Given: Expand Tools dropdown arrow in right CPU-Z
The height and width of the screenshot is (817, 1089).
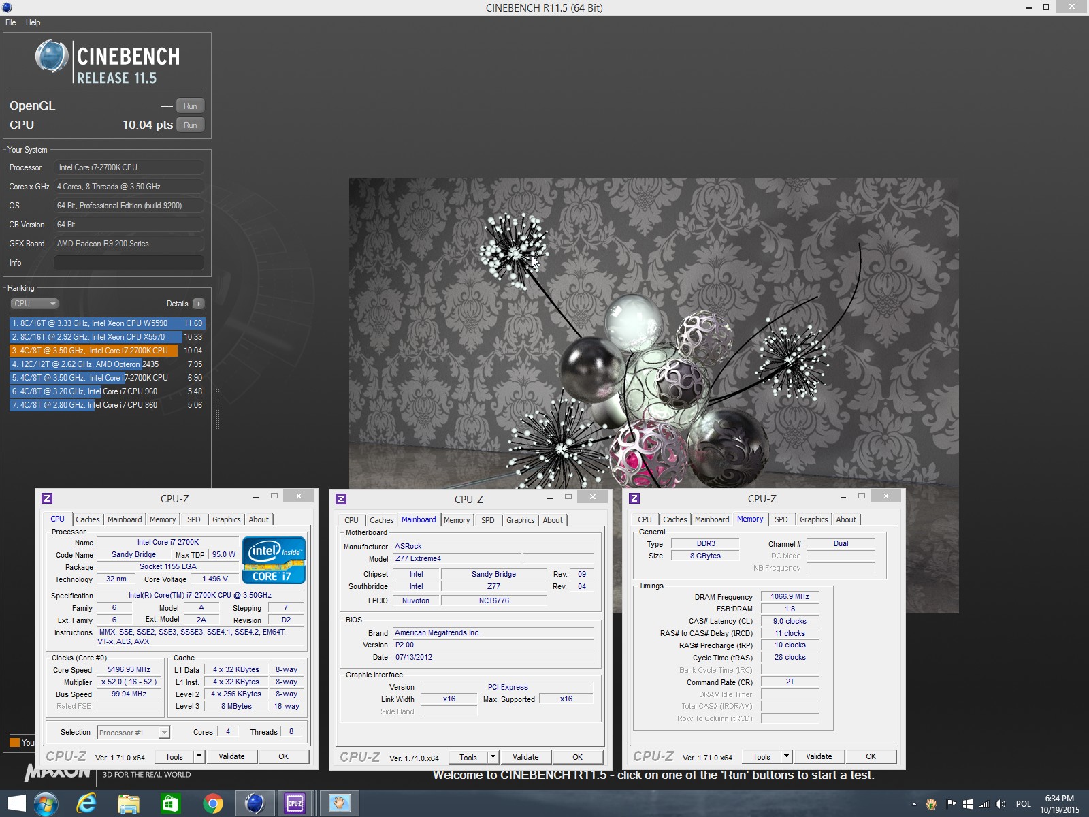Looking at the screenshot, I should click(787, 756).
